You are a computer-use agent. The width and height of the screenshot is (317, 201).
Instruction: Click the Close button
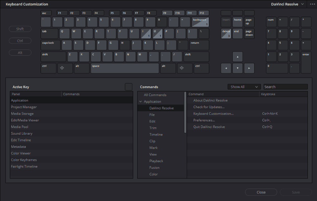pos(261,192)
